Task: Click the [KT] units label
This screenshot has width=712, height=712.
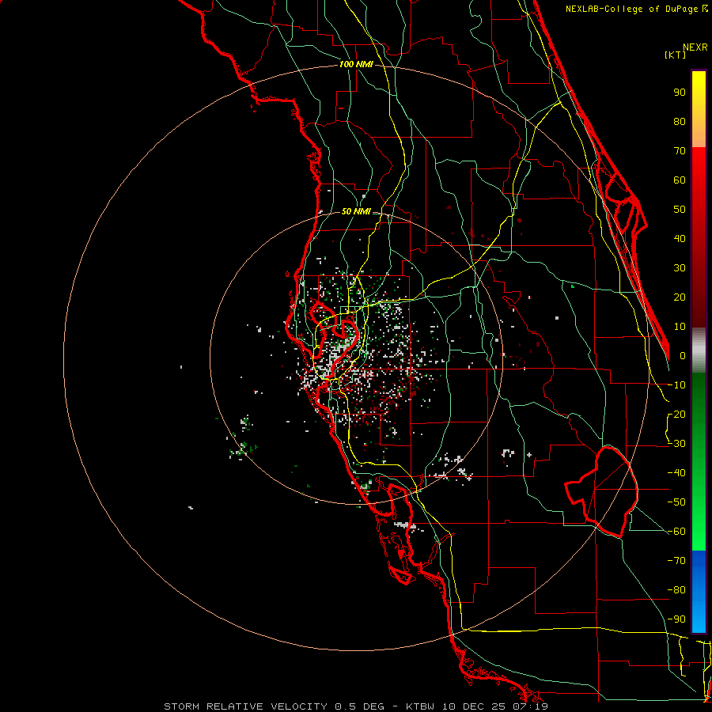Action: pyautogui.click(x=675, y=55)
